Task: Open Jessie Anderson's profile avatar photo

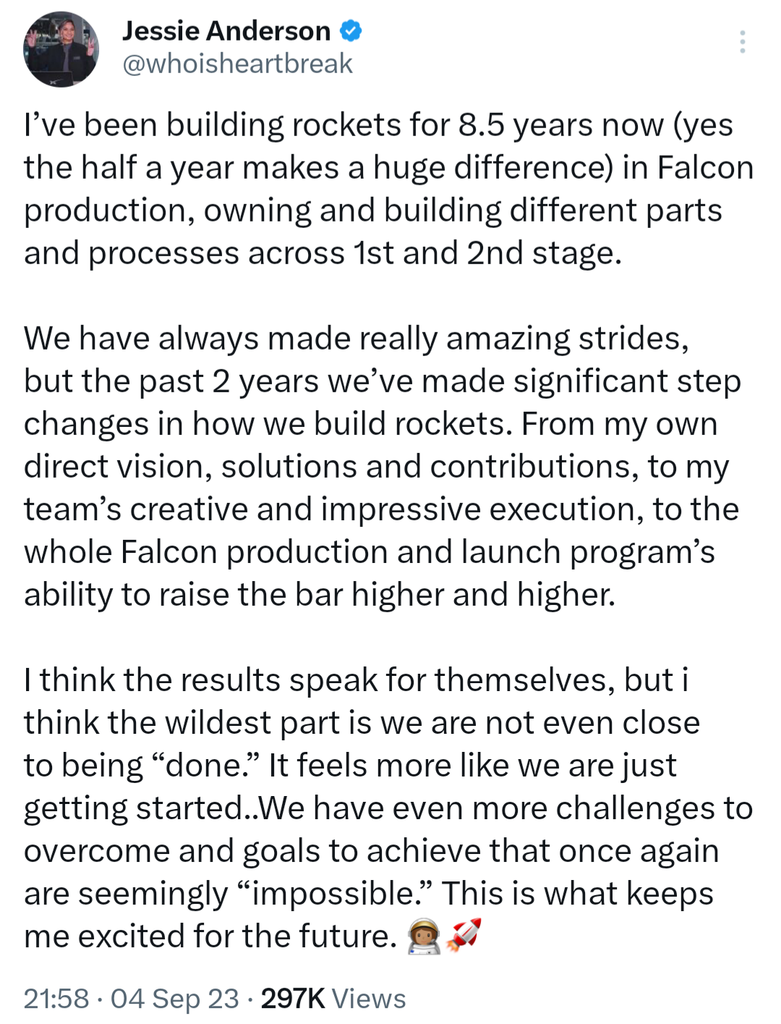Action: coord(61,49)
